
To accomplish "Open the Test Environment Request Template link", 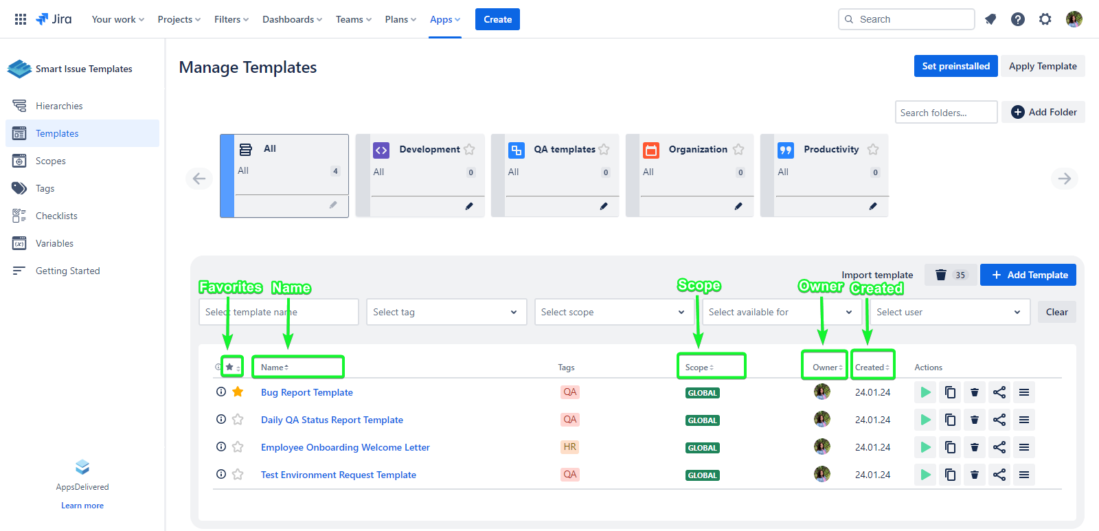I will point(338,475).
